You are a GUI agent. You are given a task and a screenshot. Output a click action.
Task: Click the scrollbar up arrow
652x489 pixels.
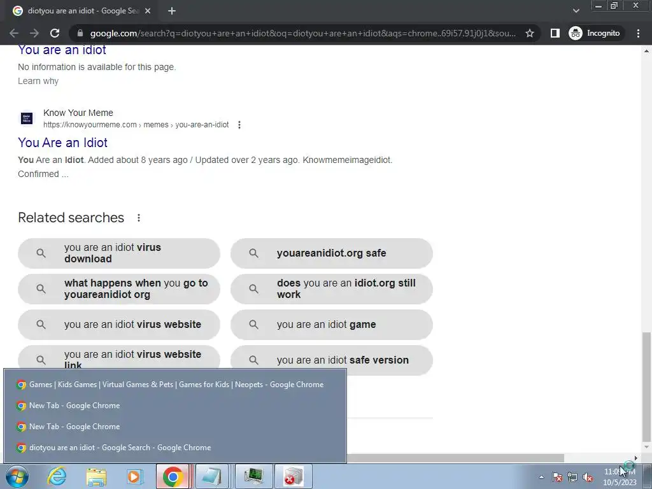pyautogui.click(x=646, y=51)
